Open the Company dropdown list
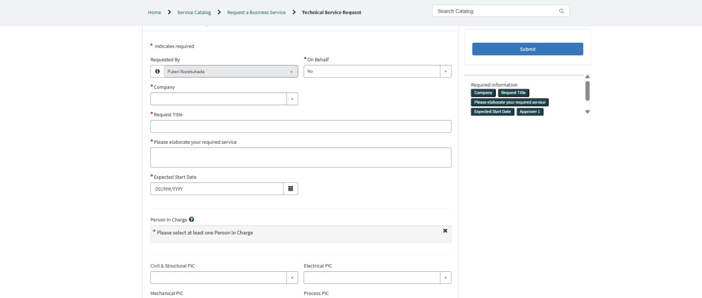 point(292,99)
